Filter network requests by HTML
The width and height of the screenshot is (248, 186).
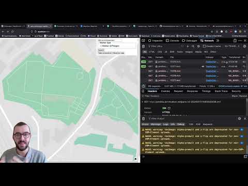coord(151,52)
